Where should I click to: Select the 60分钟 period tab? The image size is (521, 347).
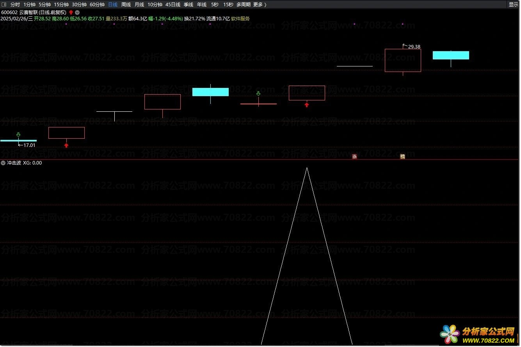pos(97,5)
